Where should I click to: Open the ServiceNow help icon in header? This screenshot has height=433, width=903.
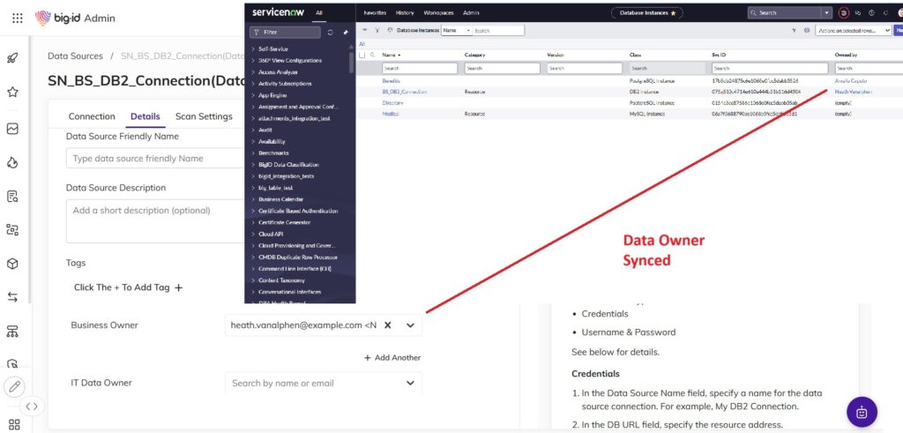[x=871, y=12]
